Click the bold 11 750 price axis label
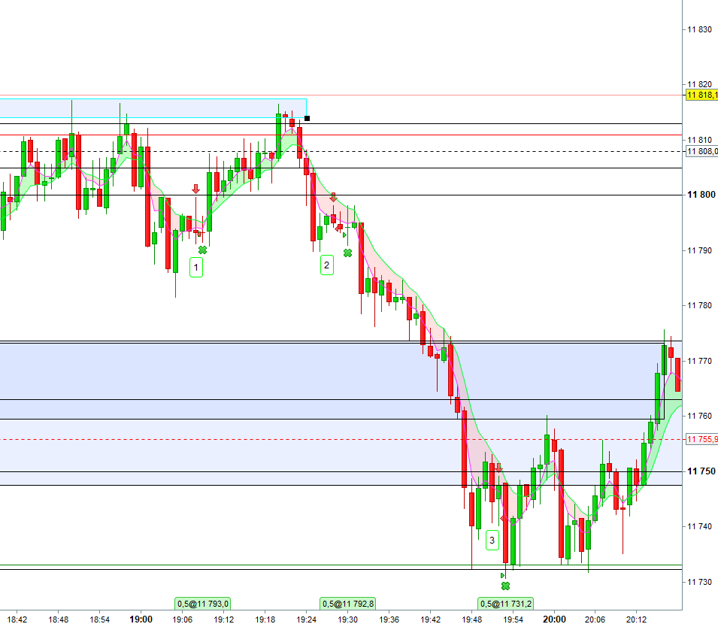Screen dimensions: 718x624 coord(701,471)
